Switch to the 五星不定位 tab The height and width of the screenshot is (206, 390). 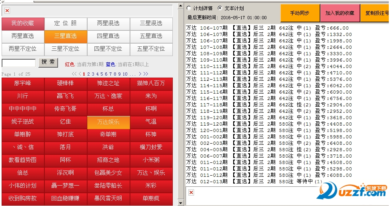pyautogui.click(x=151, y=49)
